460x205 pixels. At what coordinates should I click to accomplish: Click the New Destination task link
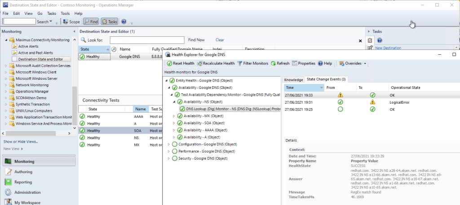click(x=388, y=48)
